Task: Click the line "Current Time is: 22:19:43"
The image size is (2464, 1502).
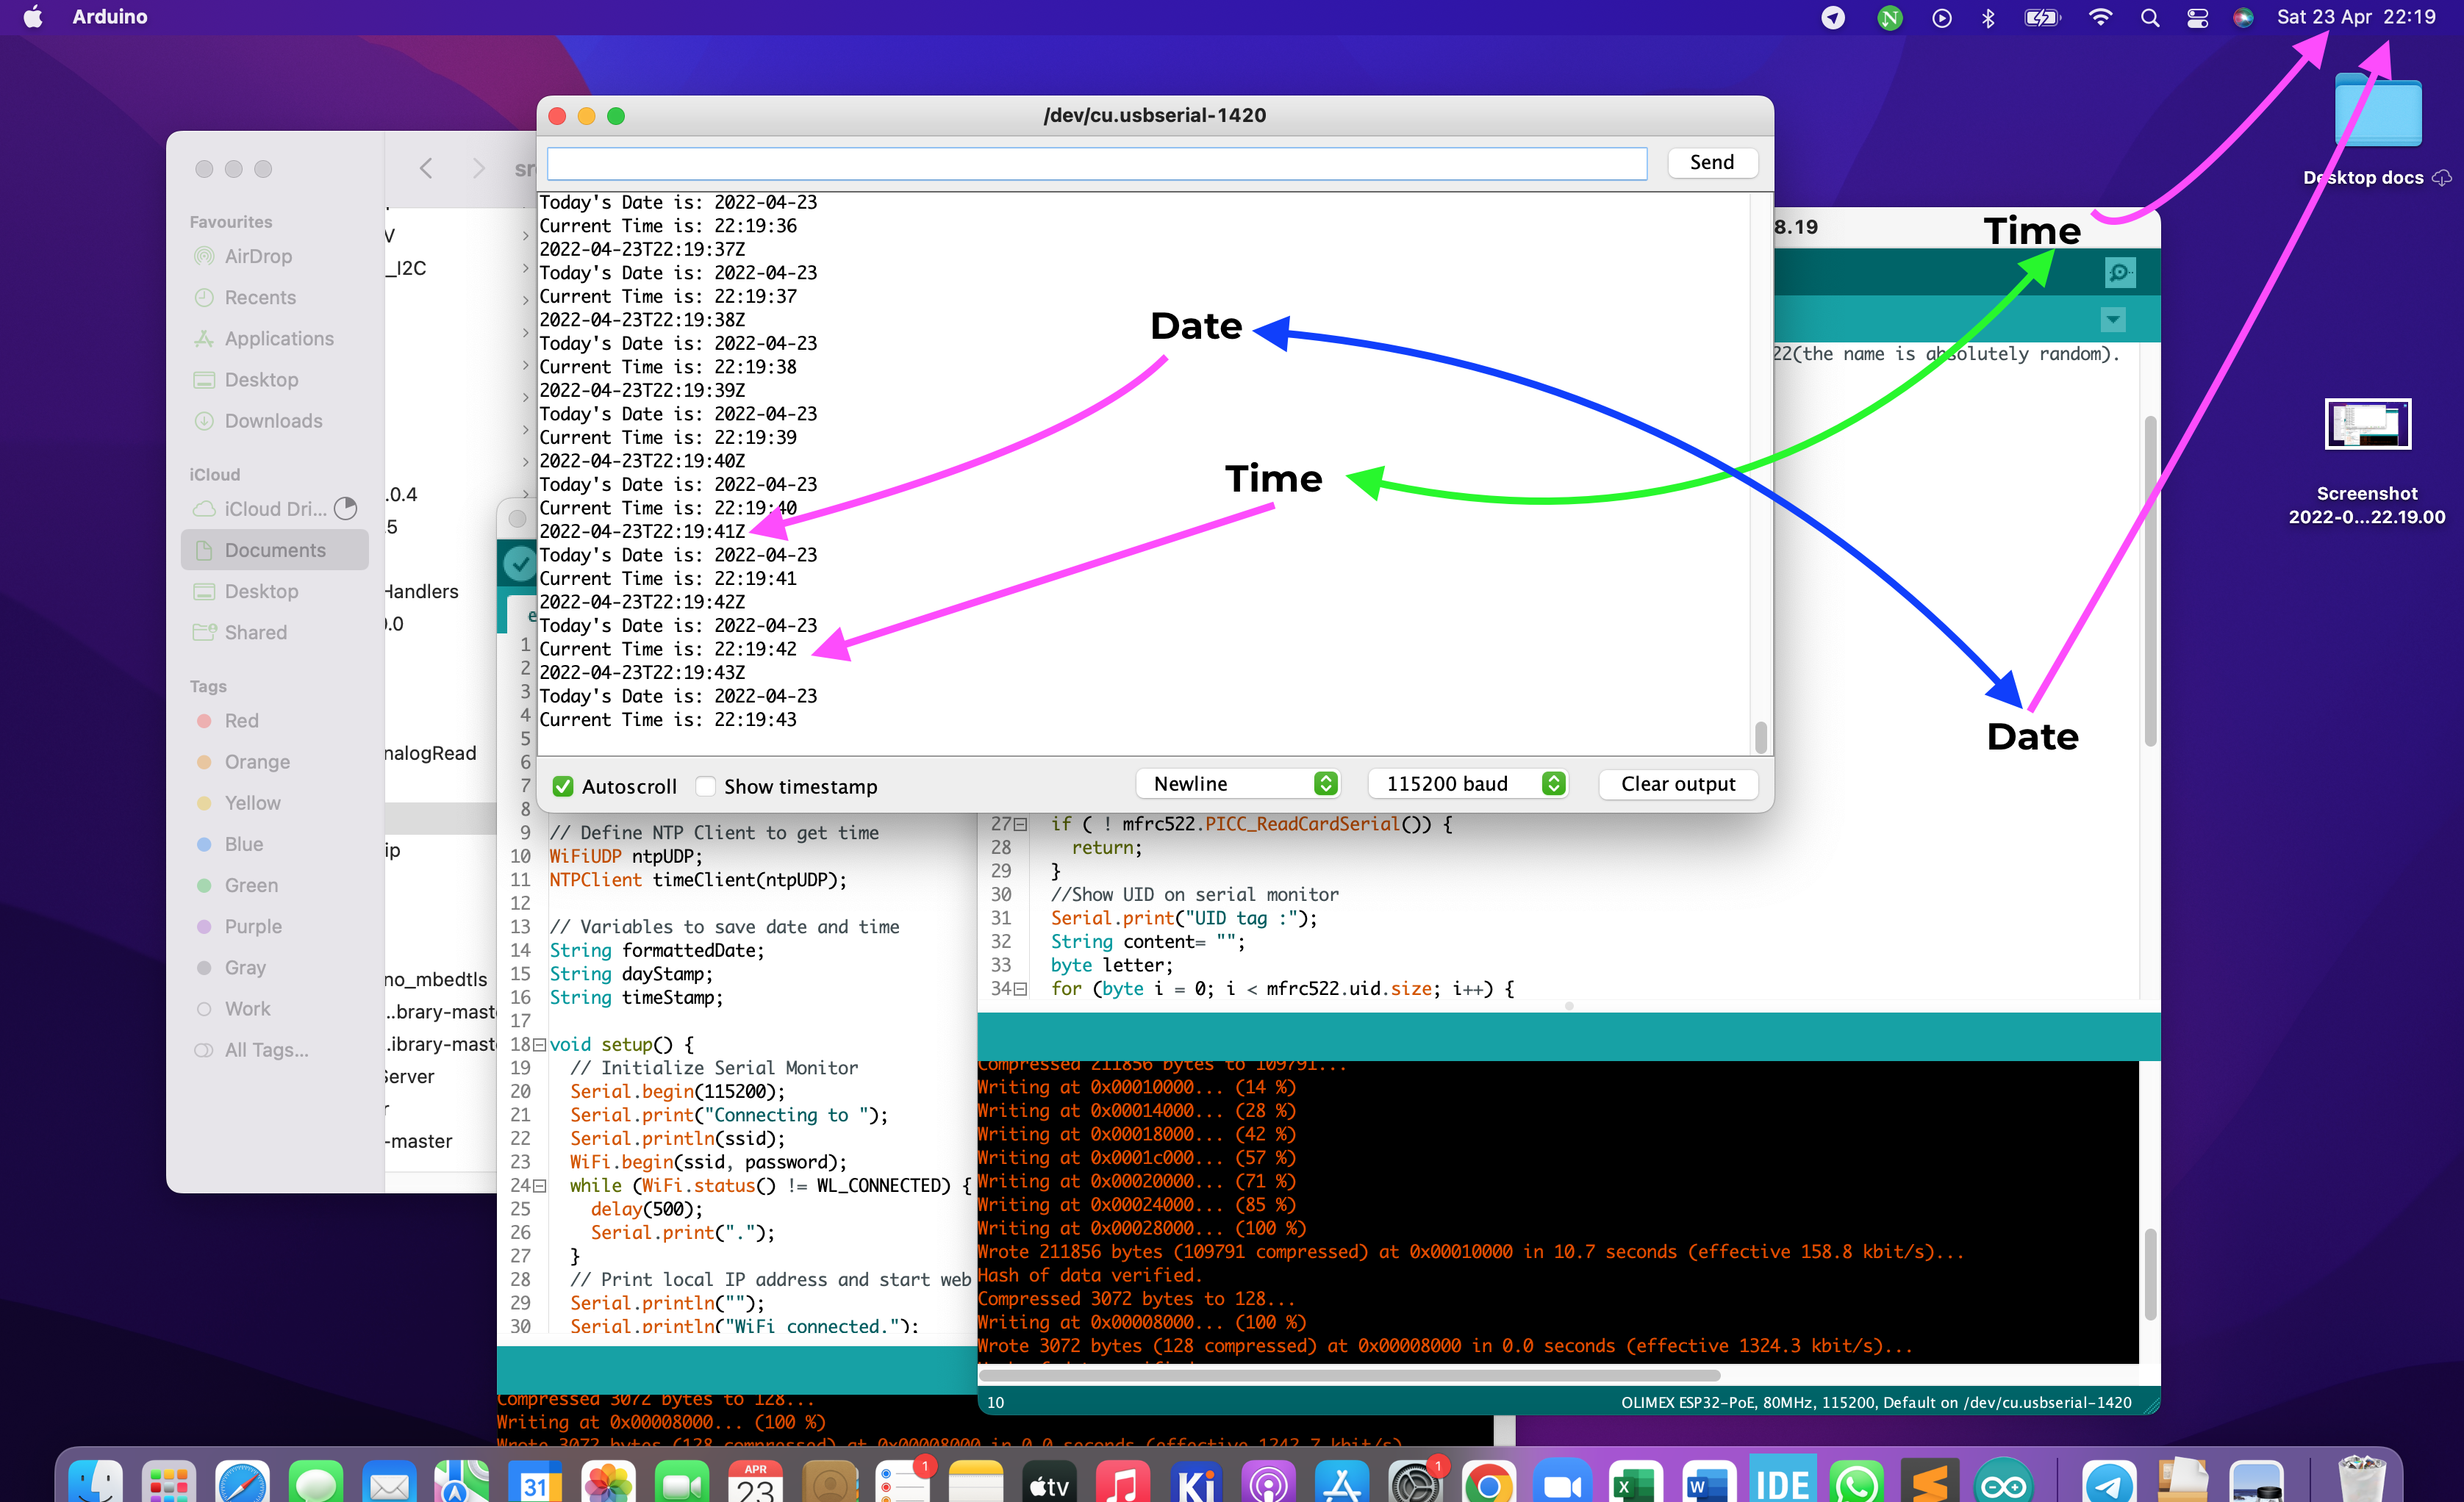Action: (668, 719)
